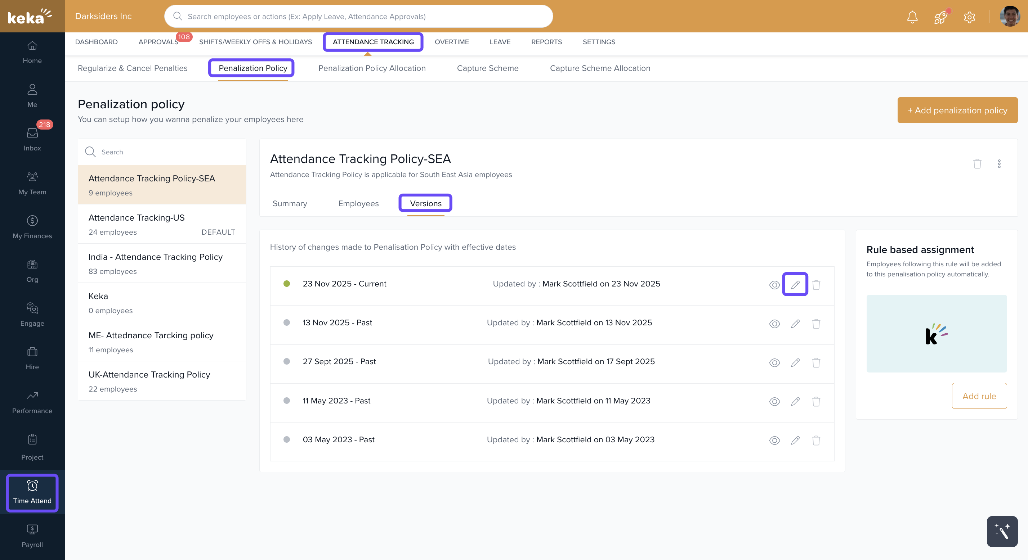1028x560 pixels.
Task: Open the three-dot more options menu
Action: click(x=999, y=163)
